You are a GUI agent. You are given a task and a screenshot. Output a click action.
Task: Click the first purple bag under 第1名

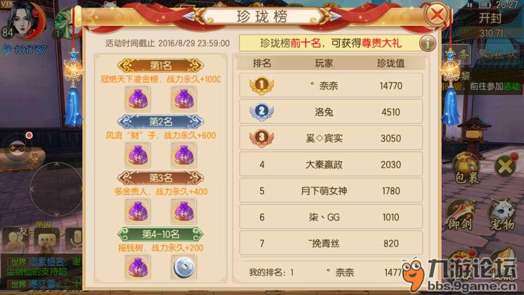coord(138,99)
